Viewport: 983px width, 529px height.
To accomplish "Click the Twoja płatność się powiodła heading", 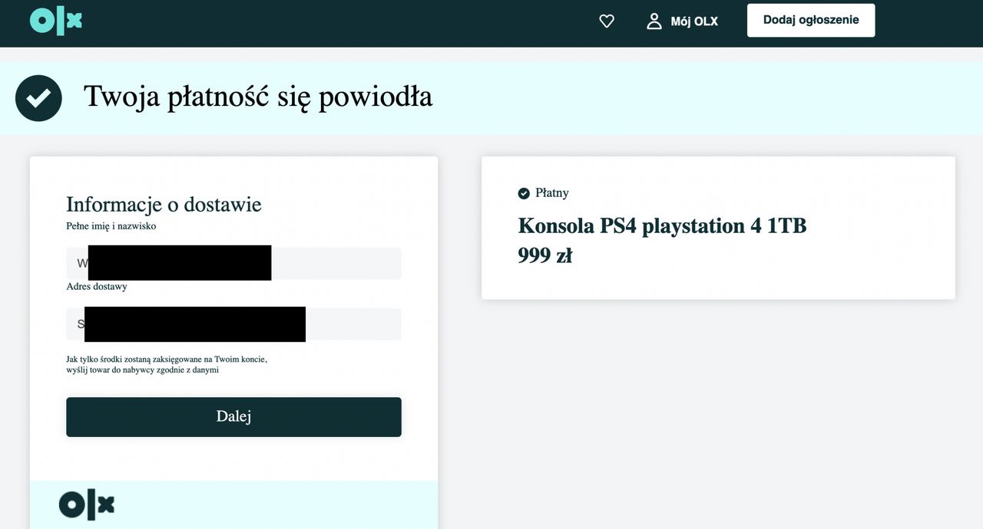I will (258, 97).
